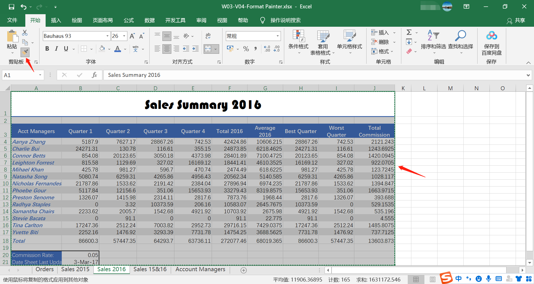Apply comma style number format
The width and height of the screenshot is (534, 284).
tap(255, 49)
